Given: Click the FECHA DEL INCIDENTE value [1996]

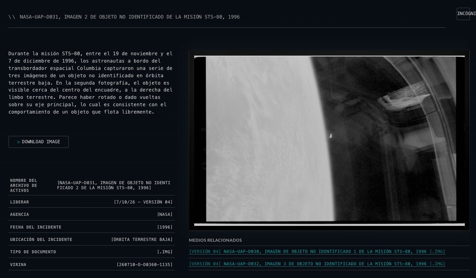Looking at the screenshot, I should [165, 227].
